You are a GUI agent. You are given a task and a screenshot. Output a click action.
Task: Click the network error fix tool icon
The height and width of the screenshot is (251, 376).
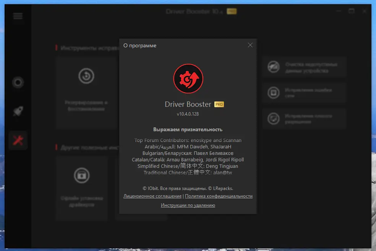[x=273, y=93]
